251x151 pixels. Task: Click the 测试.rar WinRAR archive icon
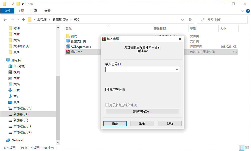[x=67, y=52]
